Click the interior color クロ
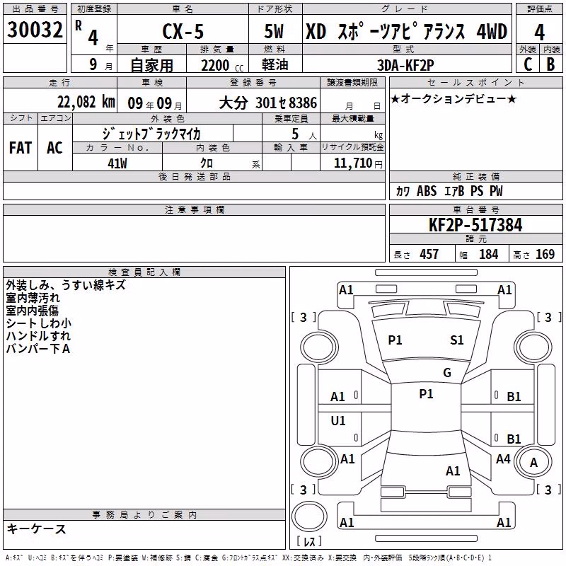This screenshot has width=566, height=566. tap(207, 163)
